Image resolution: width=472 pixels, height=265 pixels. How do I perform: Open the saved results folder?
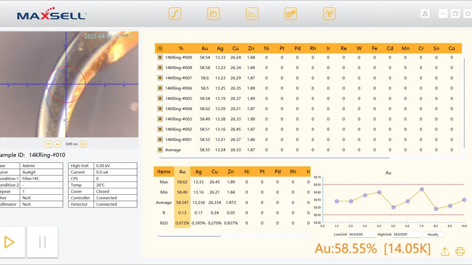[x=213, y=13]
